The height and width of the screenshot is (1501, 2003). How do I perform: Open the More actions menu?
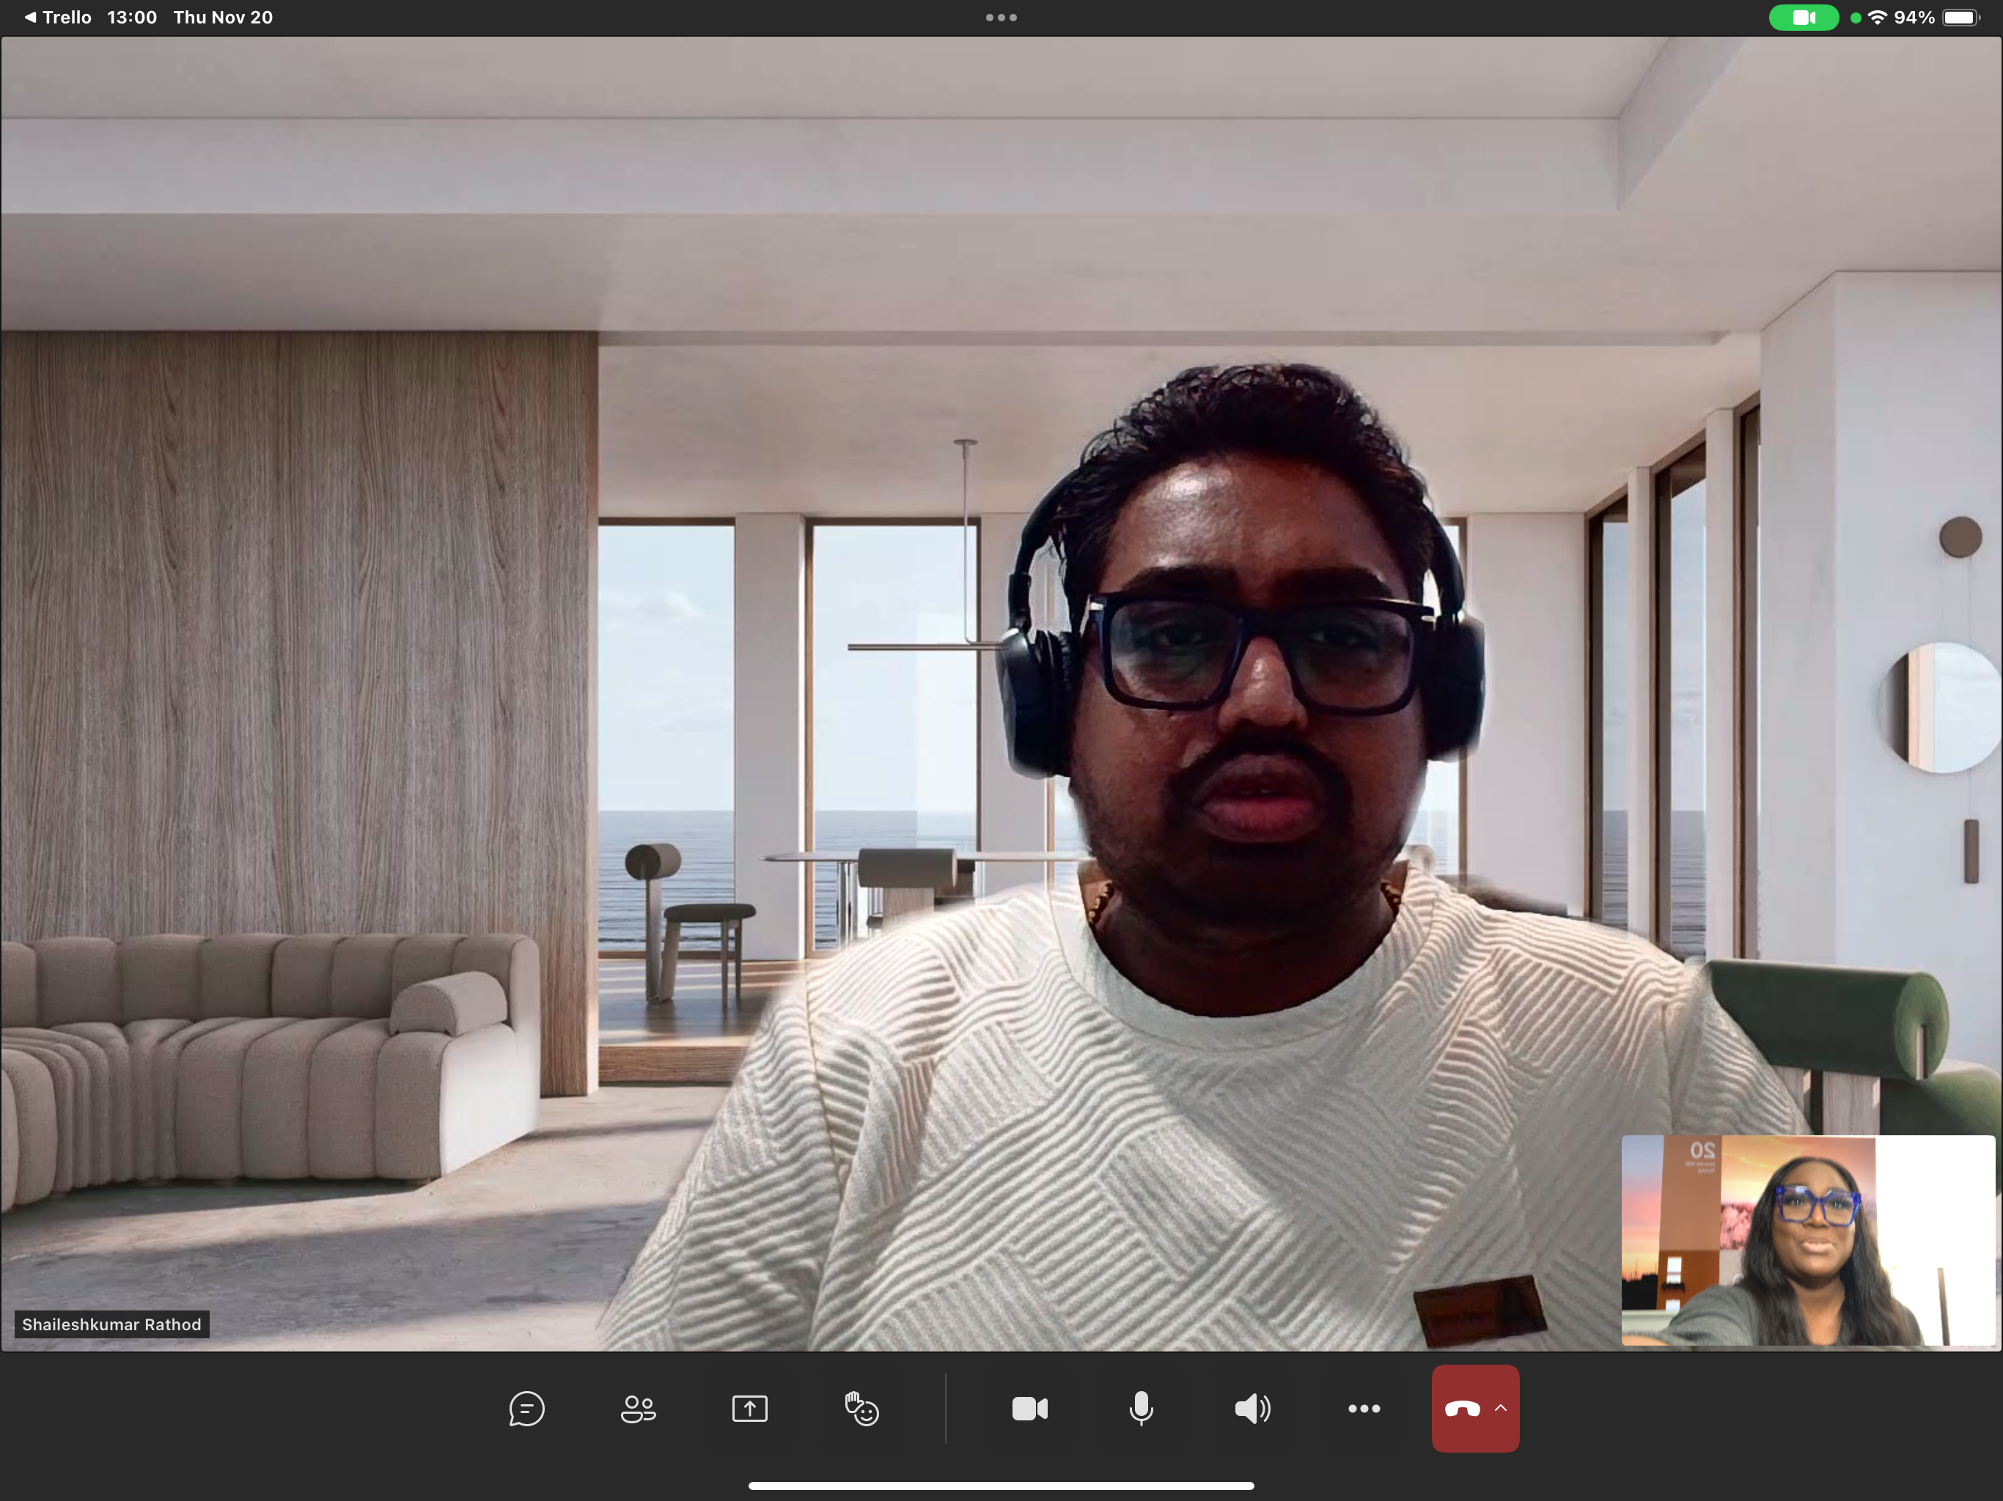(1364, 1409)
